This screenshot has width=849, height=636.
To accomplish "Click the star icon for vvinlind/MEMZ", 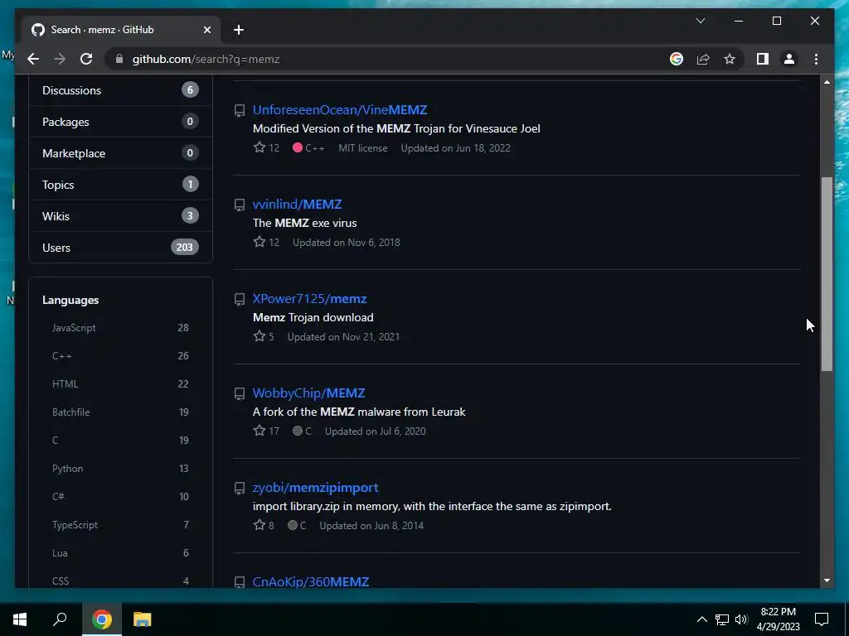I will click(x=260, y=242).
